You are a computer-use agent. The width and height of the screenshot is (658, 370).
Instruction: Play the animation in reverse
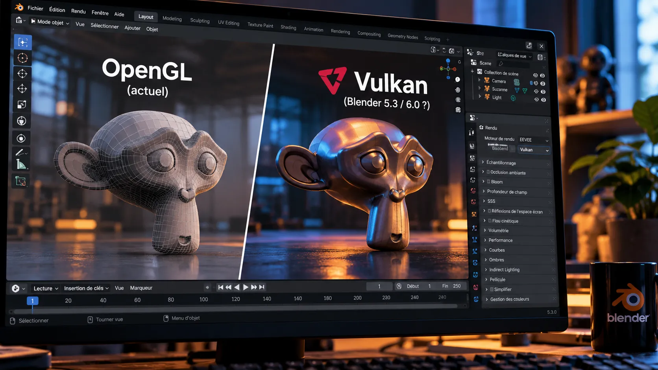click(237, 287)
